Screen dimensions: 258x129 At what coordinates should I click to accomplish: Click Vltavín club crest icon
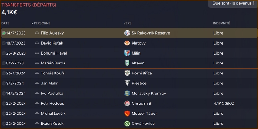(x=127, y=63)
